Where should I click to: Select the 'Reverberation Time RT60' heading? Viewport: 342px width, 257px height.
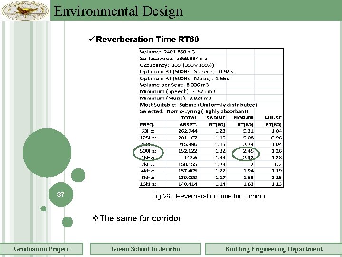click(x=147, y=40)
